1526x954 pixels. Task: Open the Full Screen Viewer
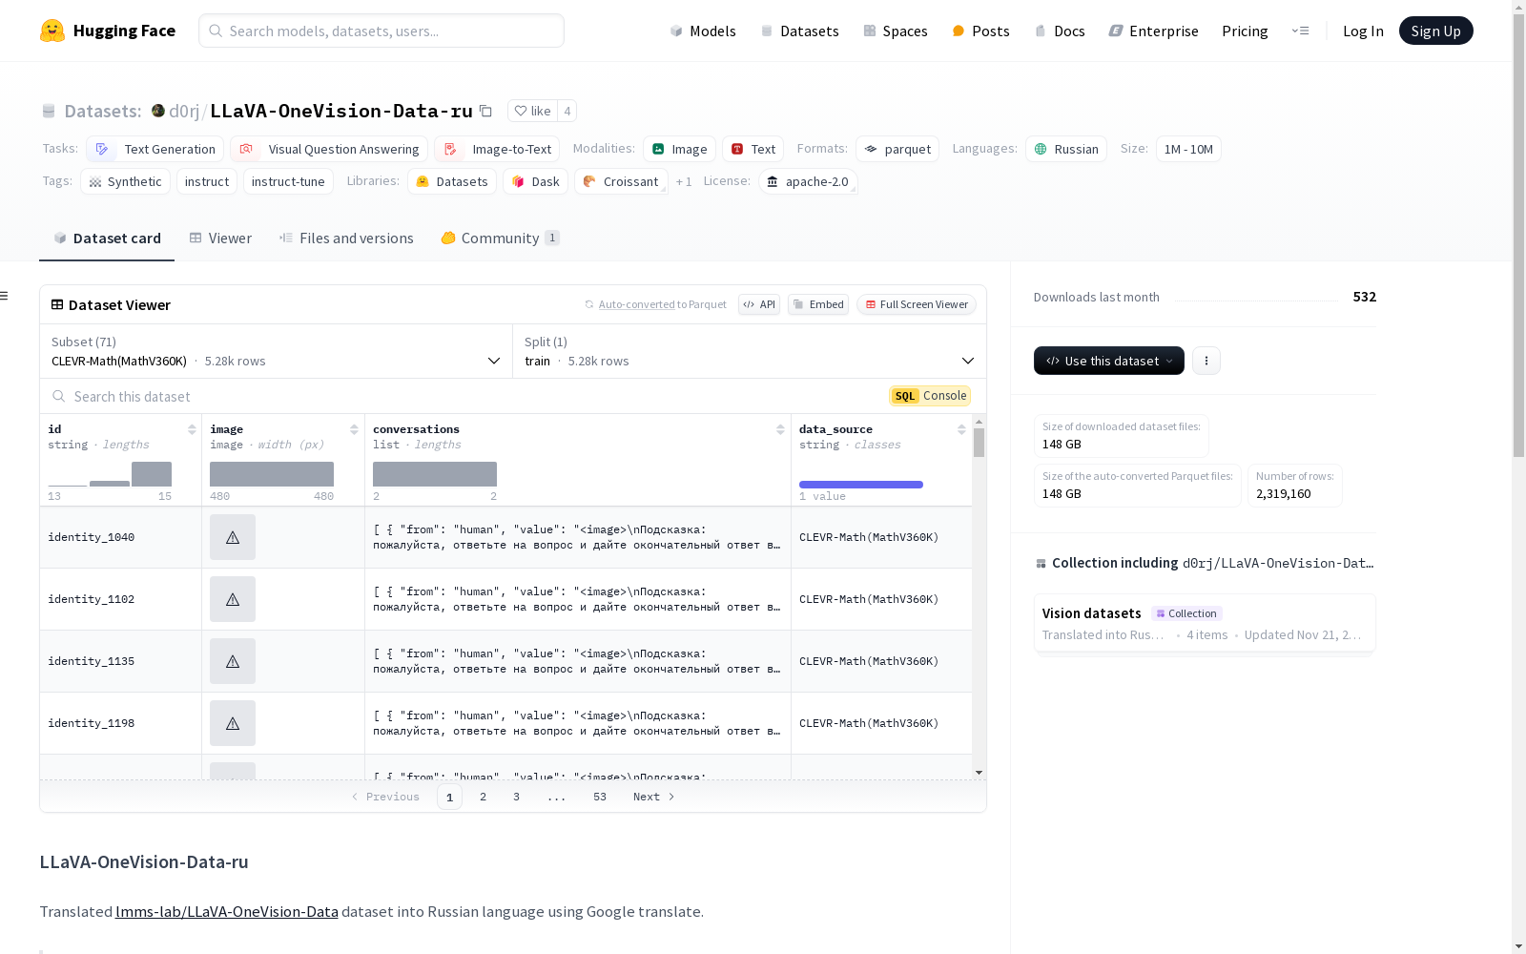coord(917,304)
